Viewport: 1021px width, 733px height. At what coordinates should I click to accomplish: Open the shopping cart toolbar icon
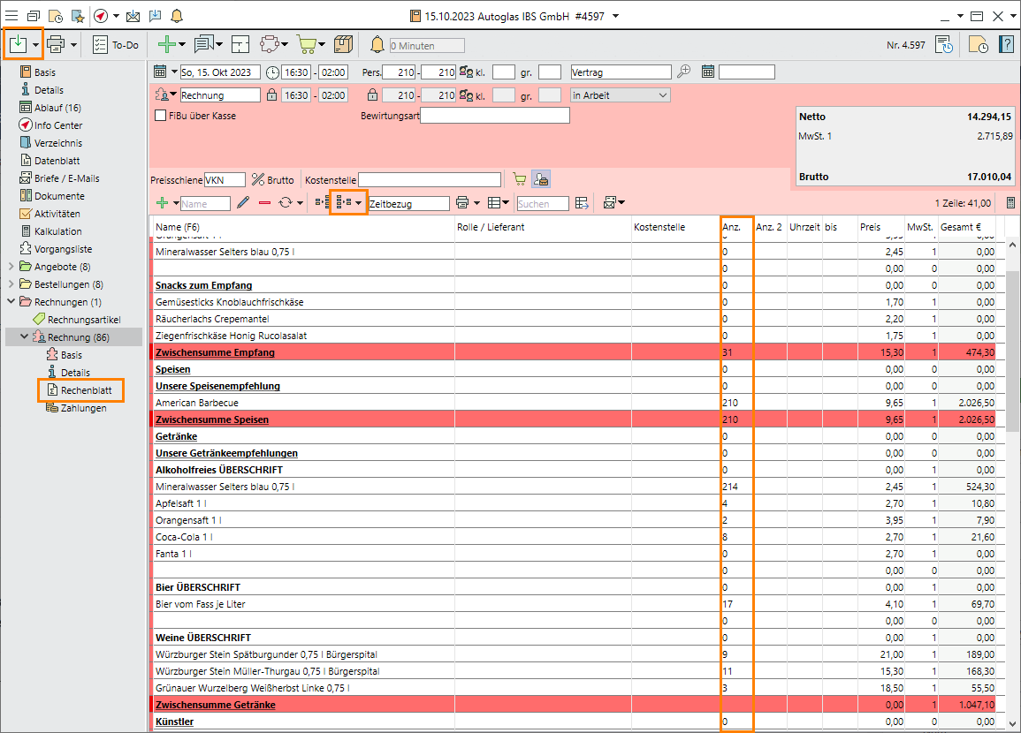point(306,44)
